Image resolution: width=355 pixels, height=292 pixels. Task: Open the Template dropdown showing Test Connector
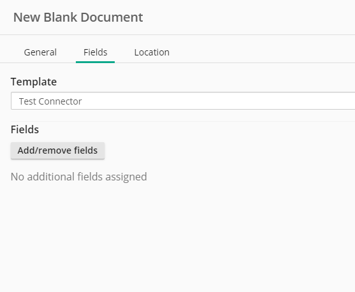[x=183, y=101]
